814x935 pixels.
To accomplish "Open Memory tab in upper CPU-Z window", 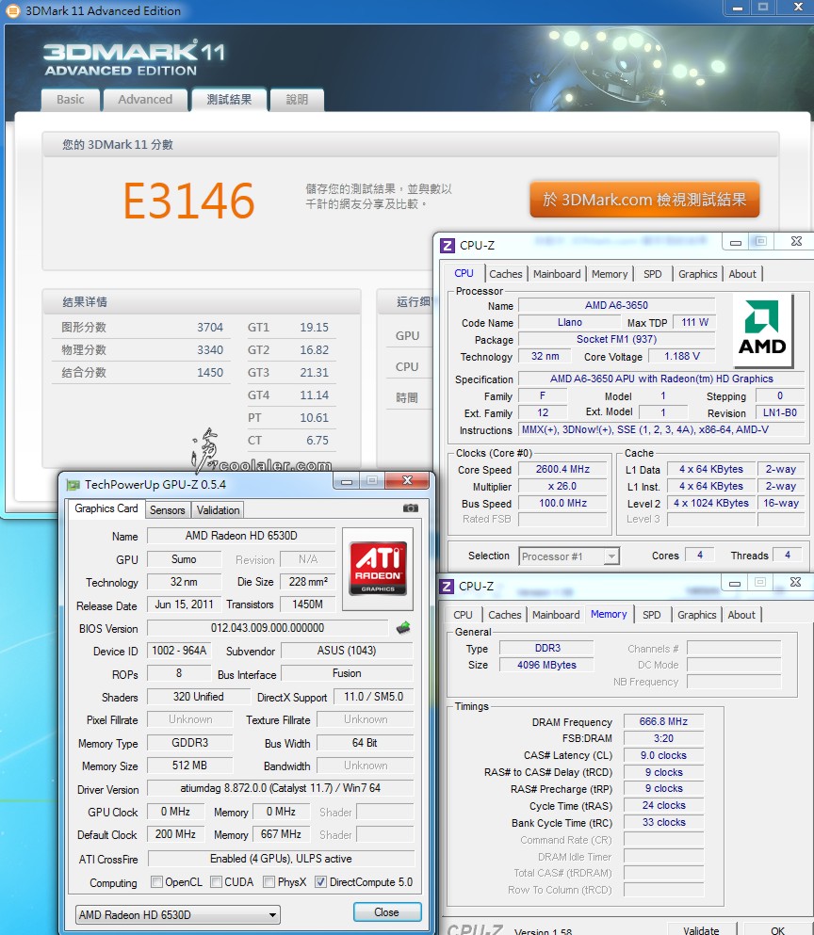I will click(x=610, y=274).
